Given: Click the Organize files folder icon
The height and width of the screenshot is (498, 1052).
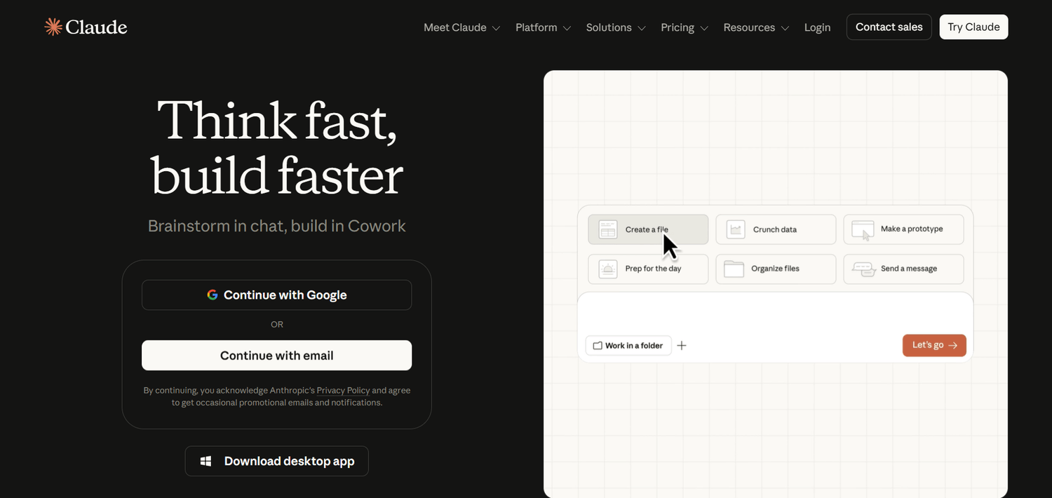Looking at the screenshot, I should (x=734, y=269).
